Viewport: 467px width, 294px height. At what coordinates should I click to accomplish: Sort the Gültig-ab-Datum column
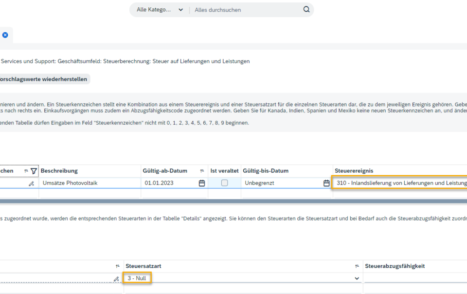tap(202, 171)
